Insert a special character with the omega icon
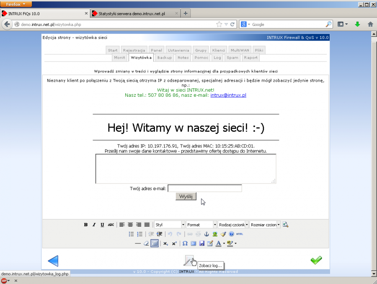 [x=185, y=243]
